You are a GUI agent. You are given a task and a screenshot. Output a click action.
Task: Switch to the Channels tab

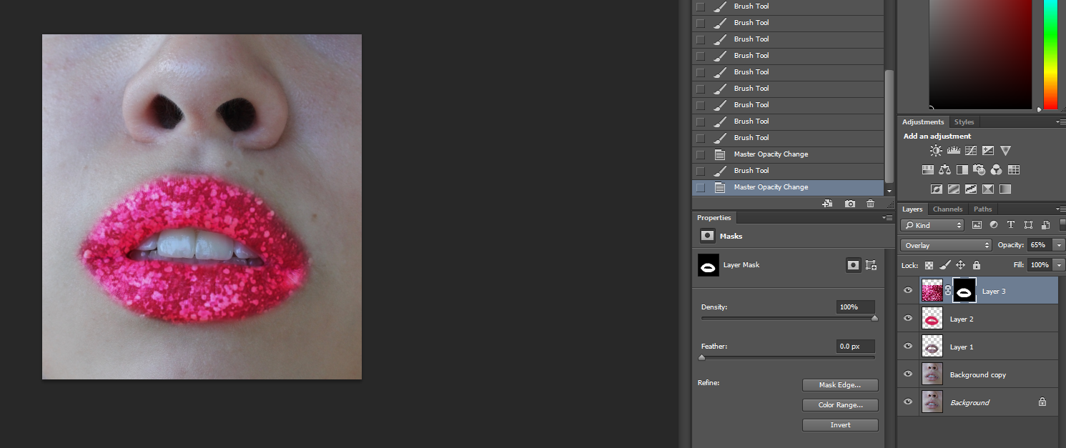(x=947, y=209)
